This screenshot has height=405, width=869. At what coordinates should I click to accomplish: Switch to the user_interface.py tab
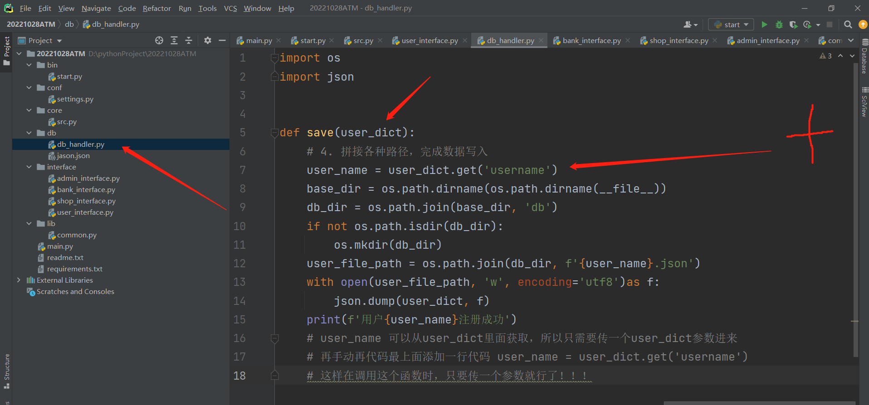[x=429, y=40]
